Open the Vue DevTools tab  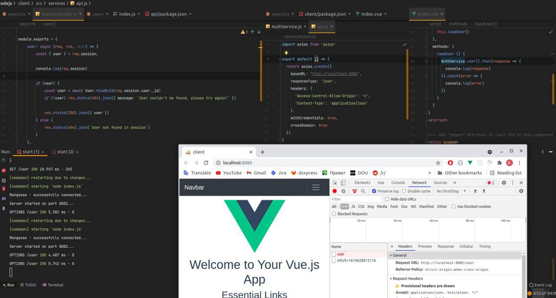point(381,183)
